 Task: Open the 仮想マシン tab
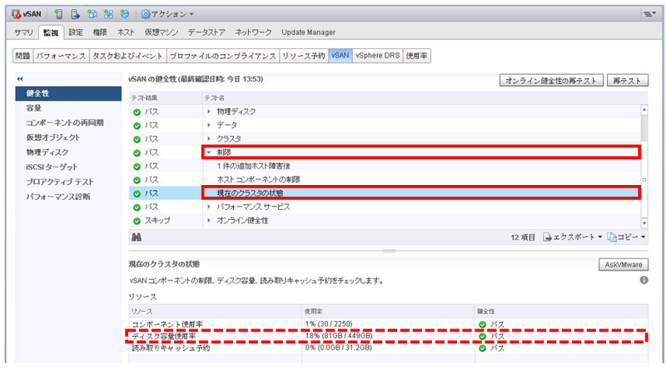tap(162, 32)
